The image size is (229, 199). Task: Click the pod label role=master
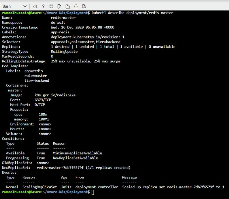(36, 76)
